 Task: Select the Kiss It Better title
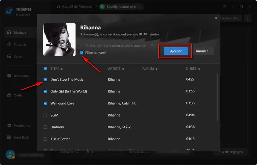(x=60, y=139)
